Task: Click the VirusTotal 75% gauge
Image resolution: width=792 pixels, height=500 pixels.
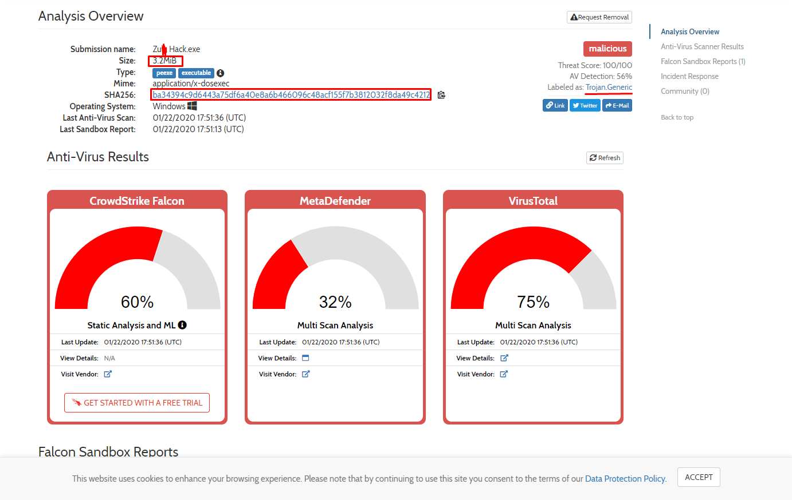Action: (x=534, y=268)
